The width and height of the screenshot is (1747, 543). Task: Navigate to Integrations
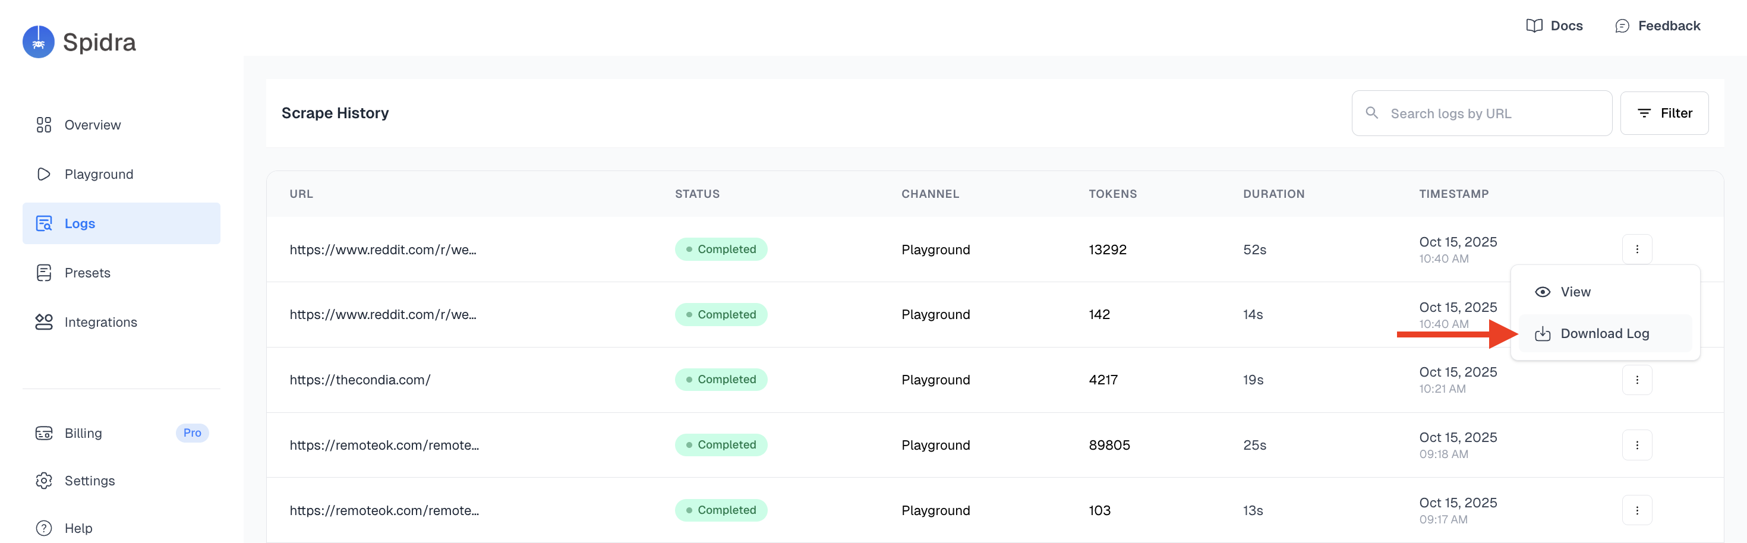pos(121,322)
